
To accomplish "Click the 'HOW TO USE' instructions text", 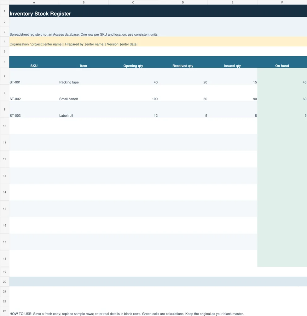I will (x=126, y=314).
